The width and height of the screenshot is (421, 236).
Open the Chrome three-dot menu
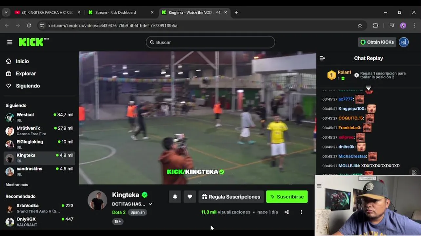(414, 26)
